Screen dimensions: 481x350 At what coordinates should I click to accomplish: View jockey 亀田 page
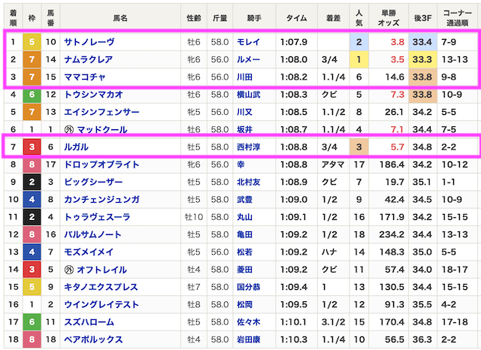pyautogui.click(x=244, y=234)
